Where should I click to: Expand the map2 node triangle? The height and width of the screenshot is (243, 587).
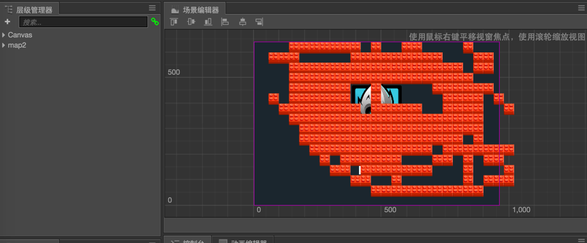[x=4, y=45]
